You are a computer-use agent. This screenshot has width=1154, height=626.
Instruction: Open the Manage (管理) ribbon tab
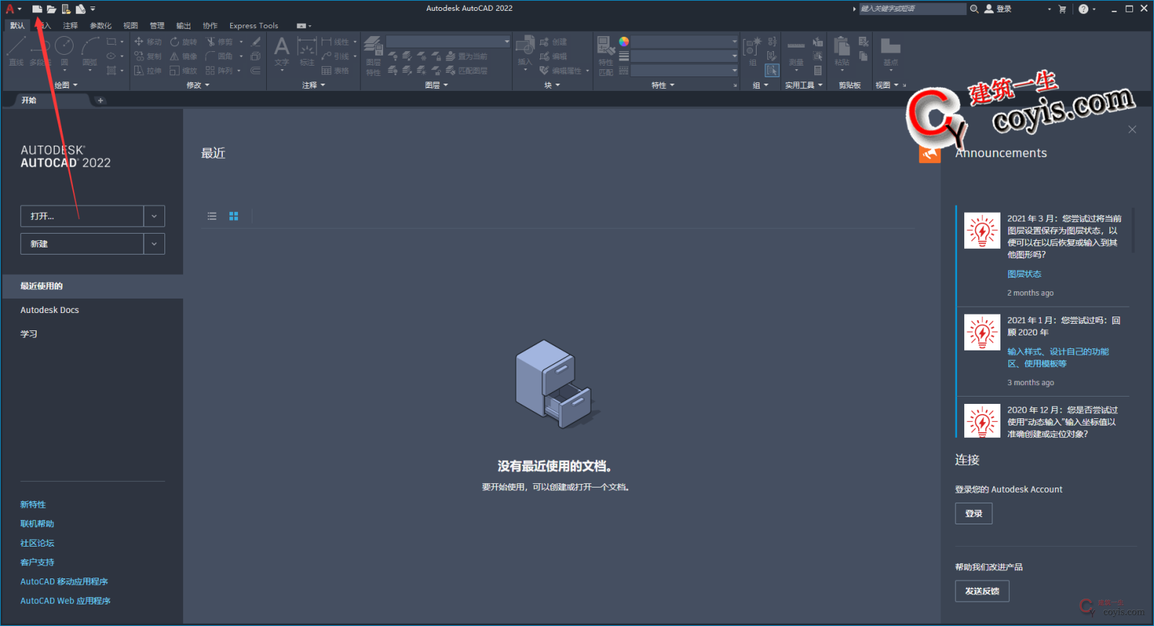coord(157,25)
